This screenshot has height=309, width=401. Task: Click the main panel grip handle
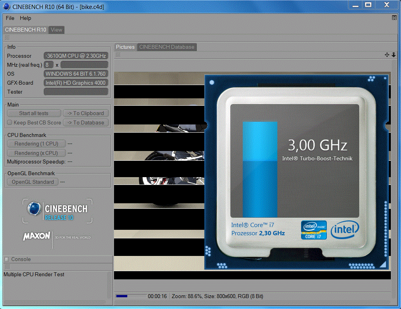[x=7, y=38]
